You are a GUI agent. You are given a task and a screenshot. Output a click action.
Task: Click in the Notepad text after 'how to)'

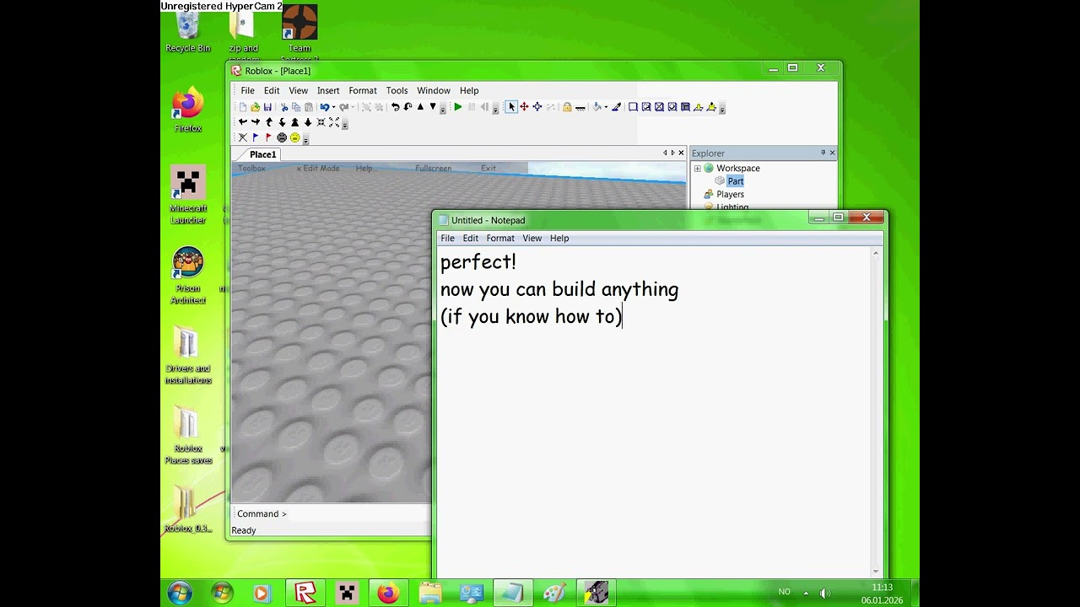[x=624, y=317]
